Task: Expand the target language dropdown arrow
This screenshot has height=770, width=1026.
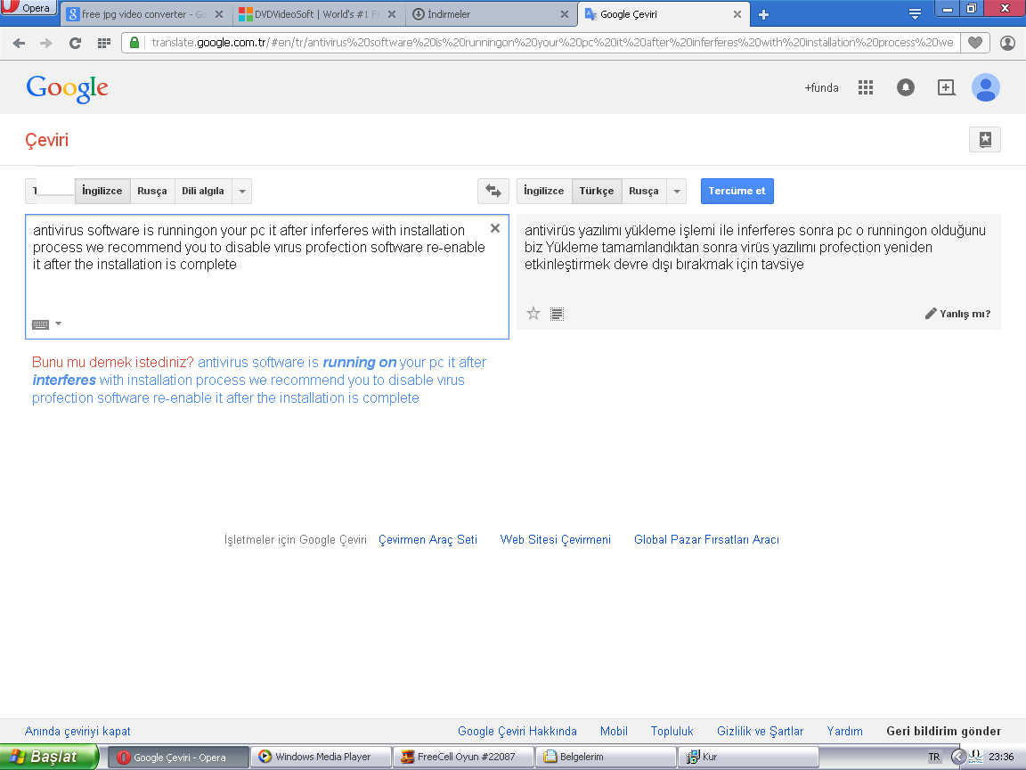Action: [x=677, y=192]
